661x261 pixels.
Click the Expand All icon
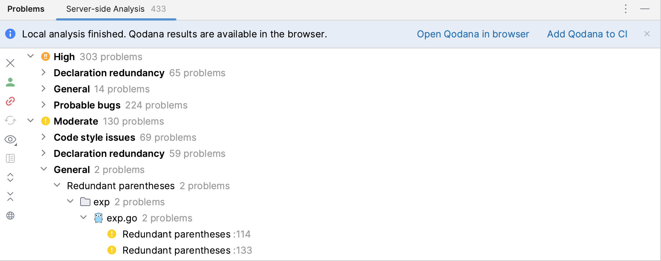(x=10, y=177)
